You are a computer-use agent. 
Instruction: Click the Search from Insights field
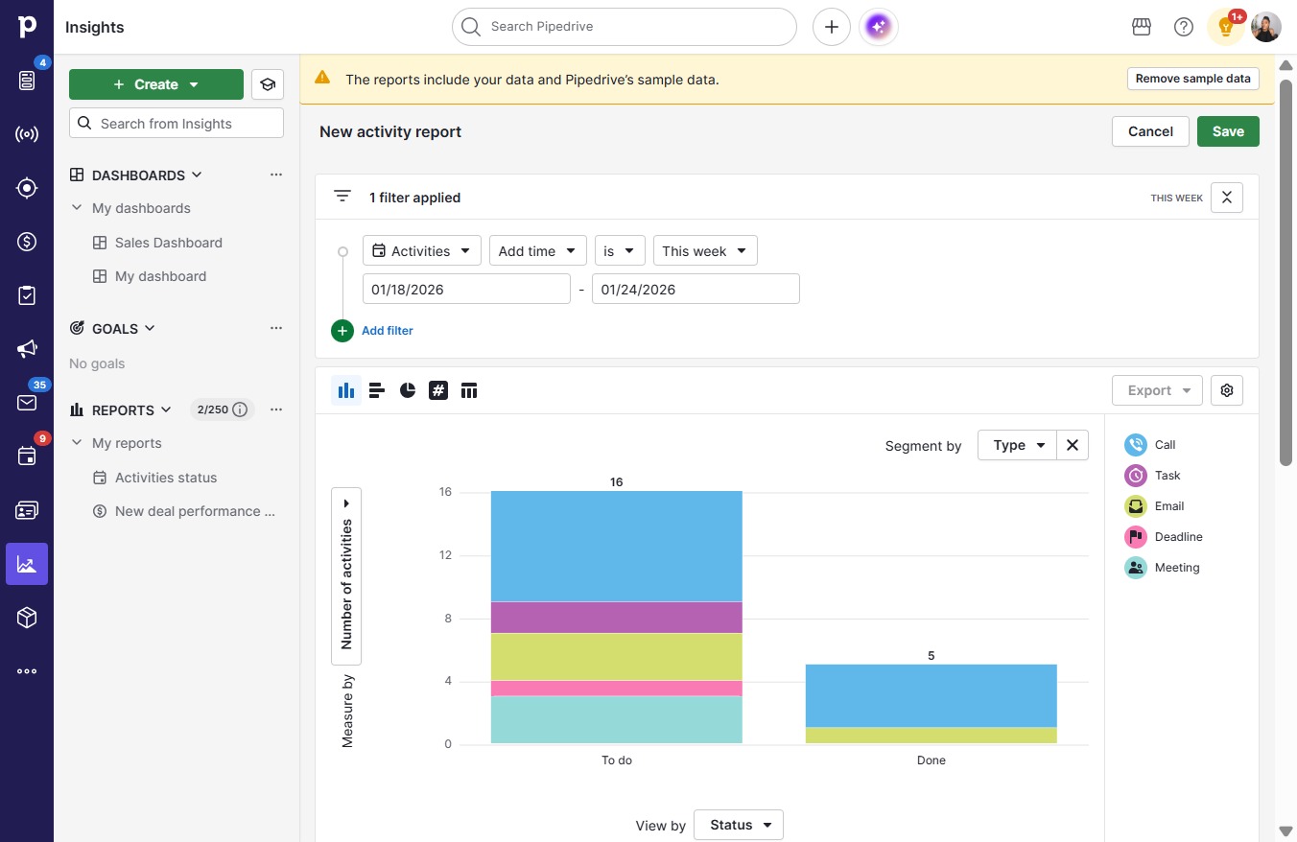pyautogui.click(x=177, y=123)
